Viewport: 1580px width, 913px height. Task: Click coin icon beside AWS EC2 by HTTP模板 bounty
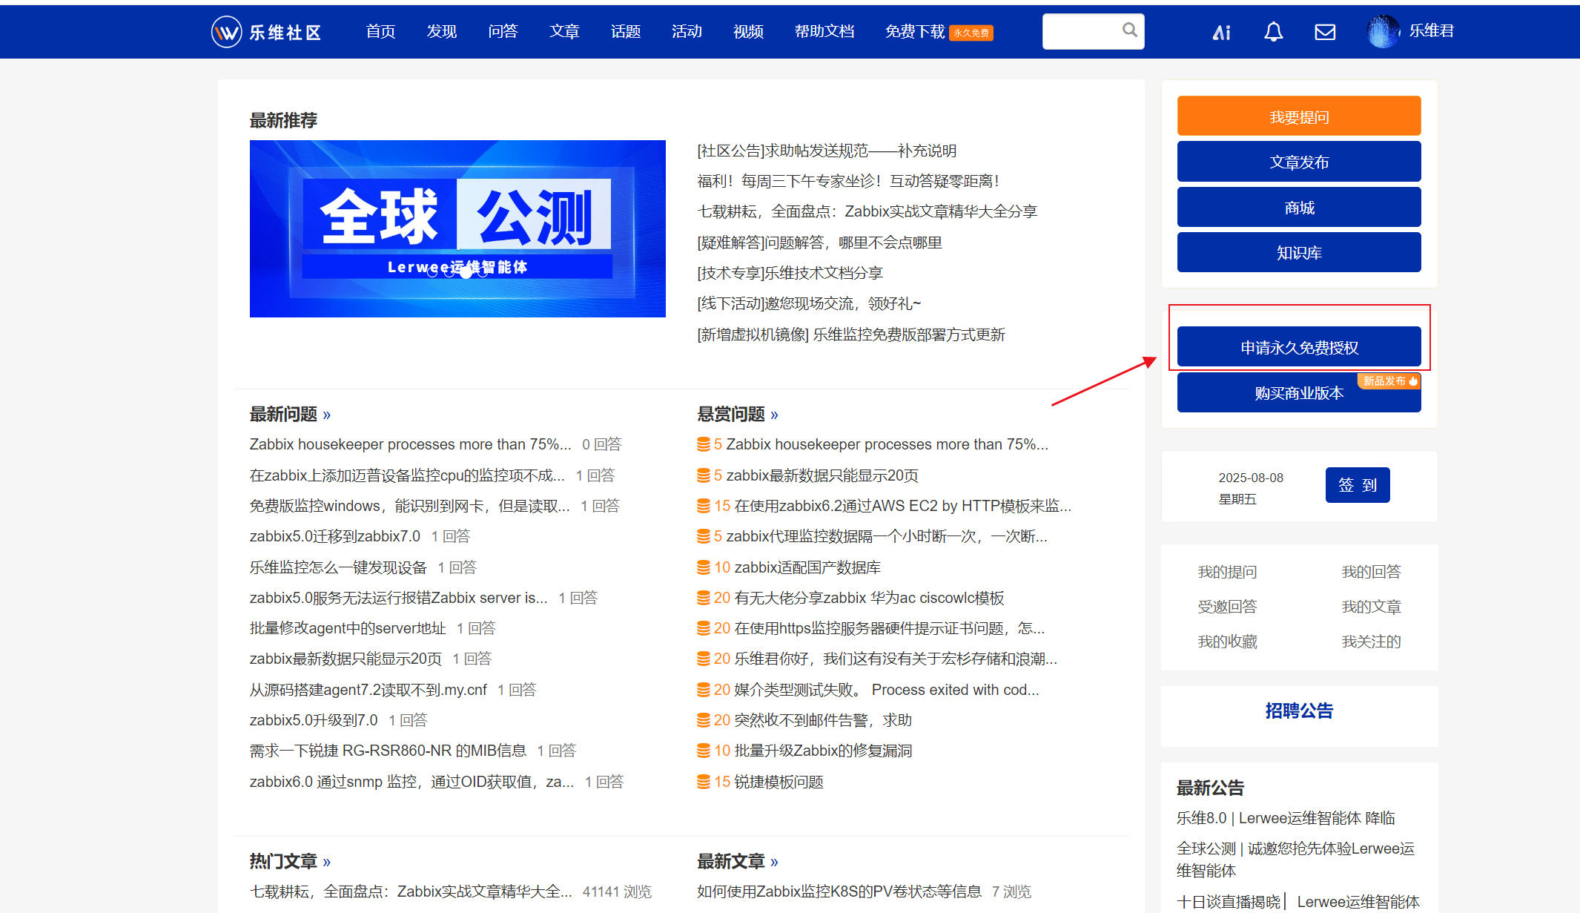pos(703,506)
